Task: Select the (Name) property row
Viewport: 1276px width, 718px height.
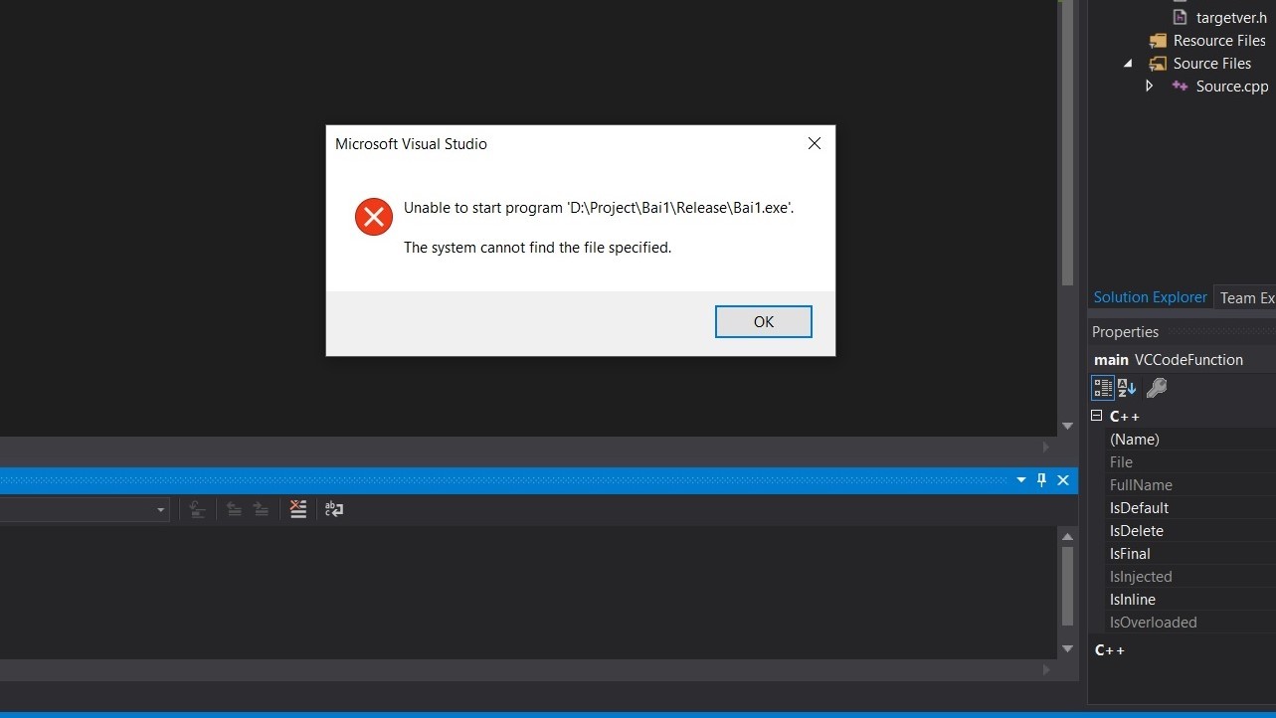Action: (x=1190, y=439)
